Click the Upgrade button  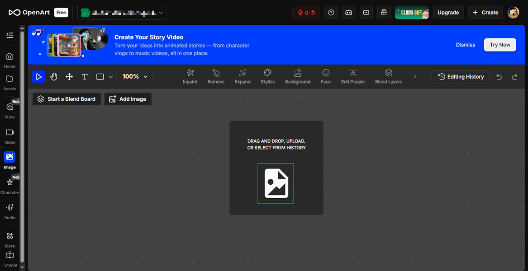tap(448, 12)
